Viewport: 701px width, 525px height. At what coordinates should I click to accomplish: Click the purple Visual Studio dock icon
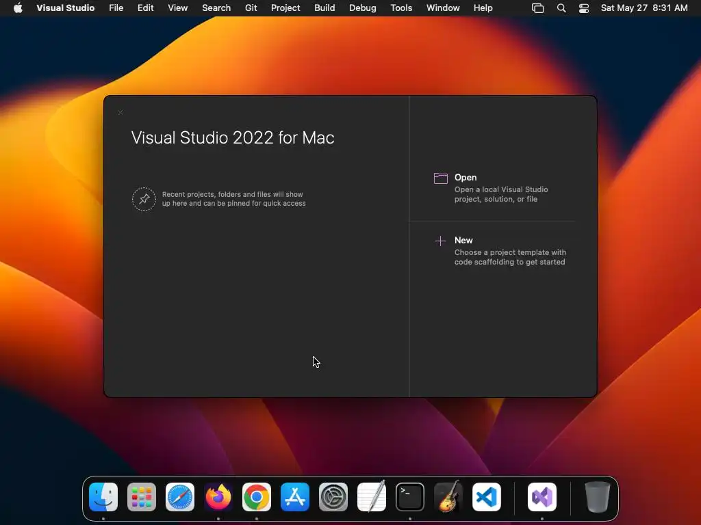(542, 497)
